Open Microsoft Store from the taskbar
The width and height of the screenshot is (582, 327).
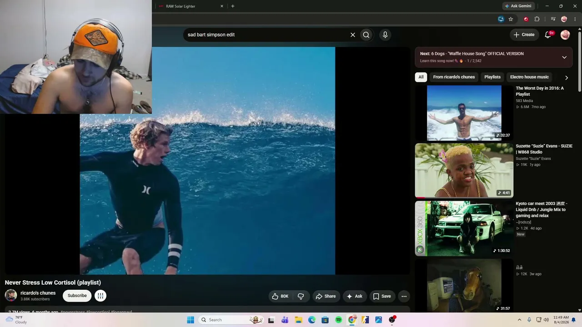tap(325, 320)
